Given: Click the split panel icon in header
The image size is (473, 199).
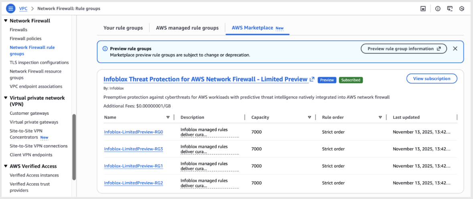Looking at the screenshot, I should pyautogui.click(x=423, y=8).
